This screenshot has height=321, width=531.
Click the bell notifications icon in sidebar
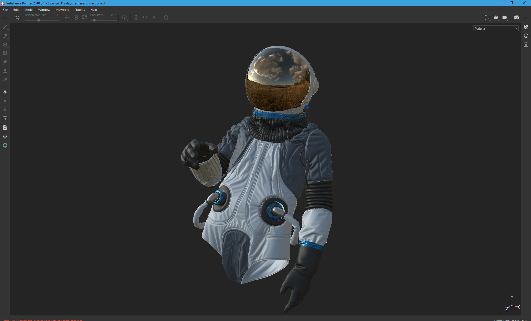tap(5, 101)
